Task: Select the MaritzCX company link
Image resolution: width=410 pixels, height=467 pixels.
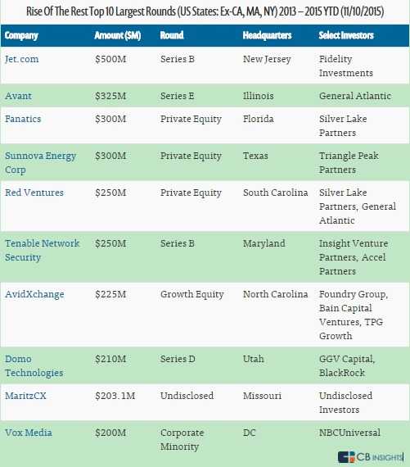Action: click(25, 396)
